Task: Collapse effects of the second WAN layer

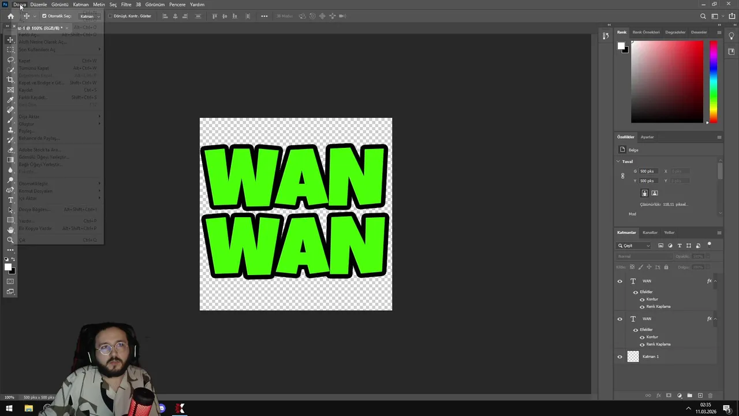Action: [715, 319]
